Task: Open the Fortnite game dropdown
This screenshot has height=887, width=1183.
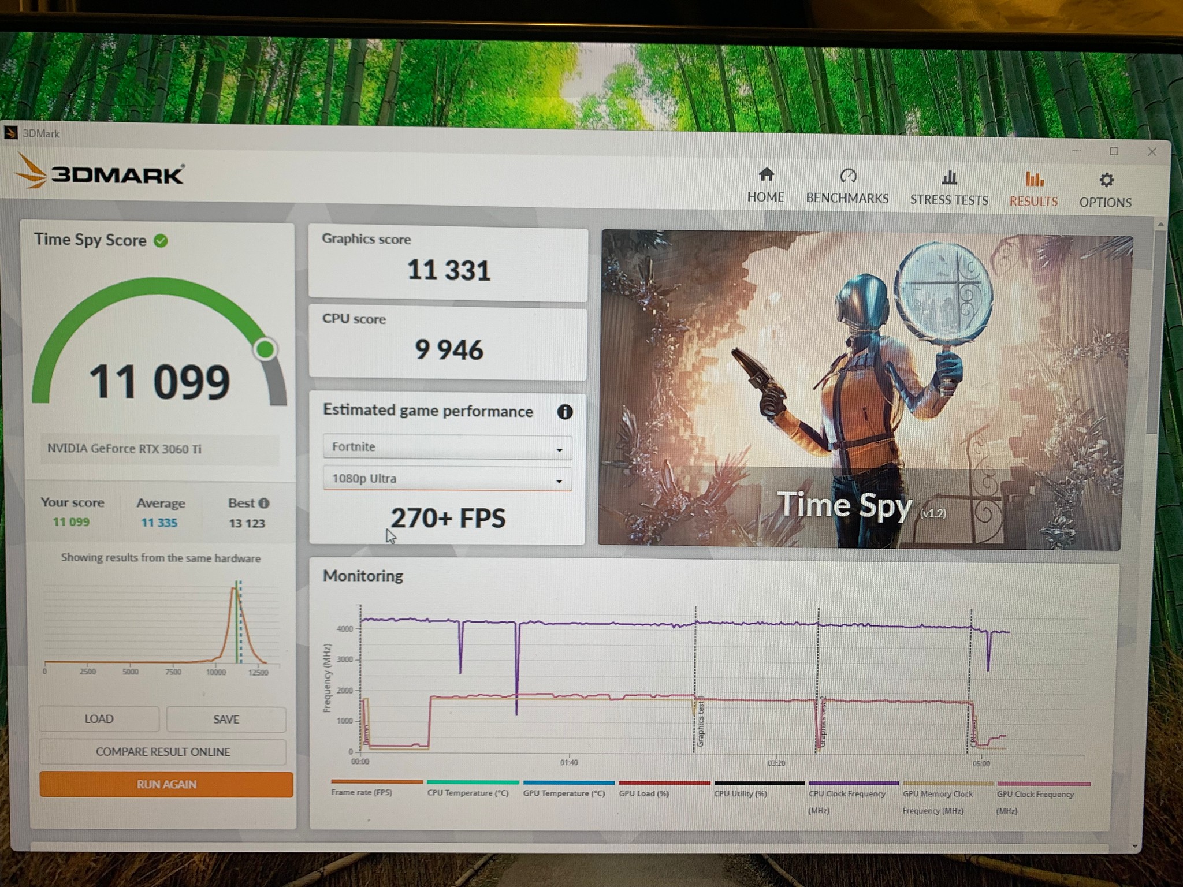Action: [x=447, y=447]
